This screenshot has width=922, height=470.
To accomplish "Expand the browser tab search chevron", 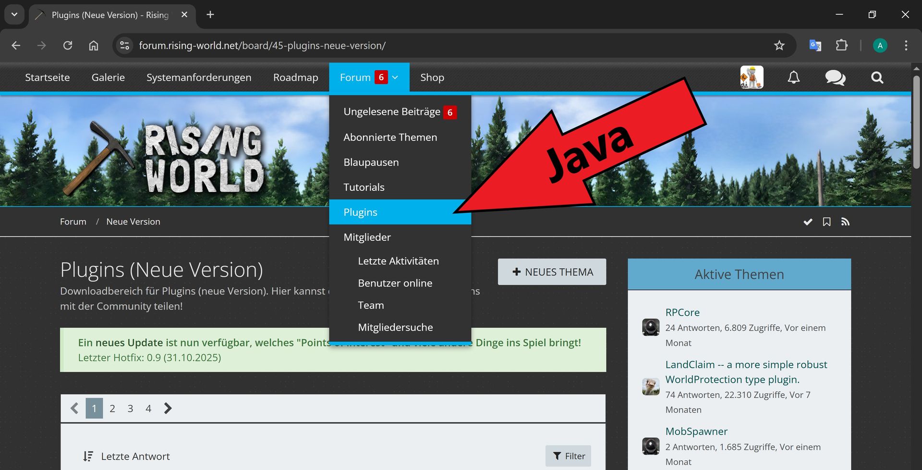I will tap(14, 14).
